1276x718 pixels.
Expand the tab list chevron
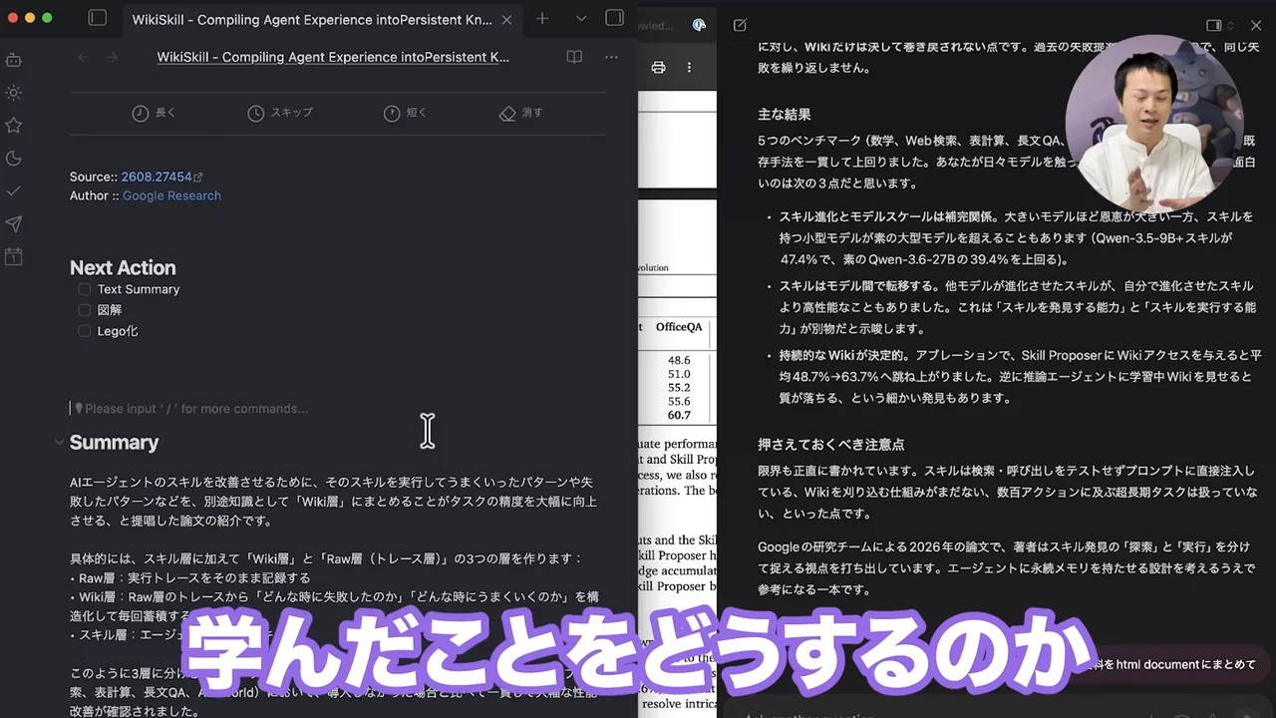tap(582, 18)
